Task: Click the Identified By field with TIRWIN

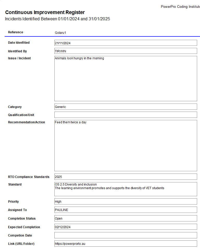Action: pyautogui.click(x=126, y=51)
